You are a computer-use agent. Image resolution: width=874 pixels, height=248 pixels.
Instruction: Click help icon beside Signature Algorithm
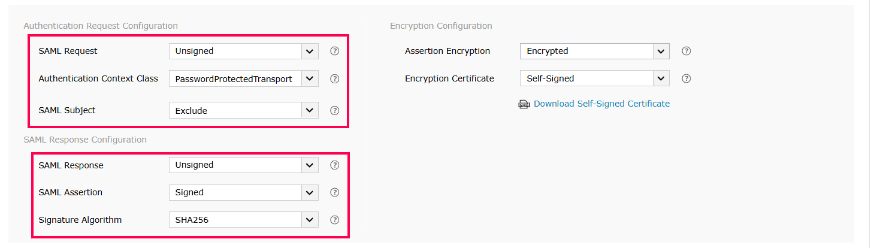pyautogui.click(x=335, y=220)
